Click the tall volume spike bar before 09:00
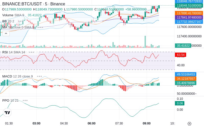Viewport: 204px width, 127px height. click(145, 42)
